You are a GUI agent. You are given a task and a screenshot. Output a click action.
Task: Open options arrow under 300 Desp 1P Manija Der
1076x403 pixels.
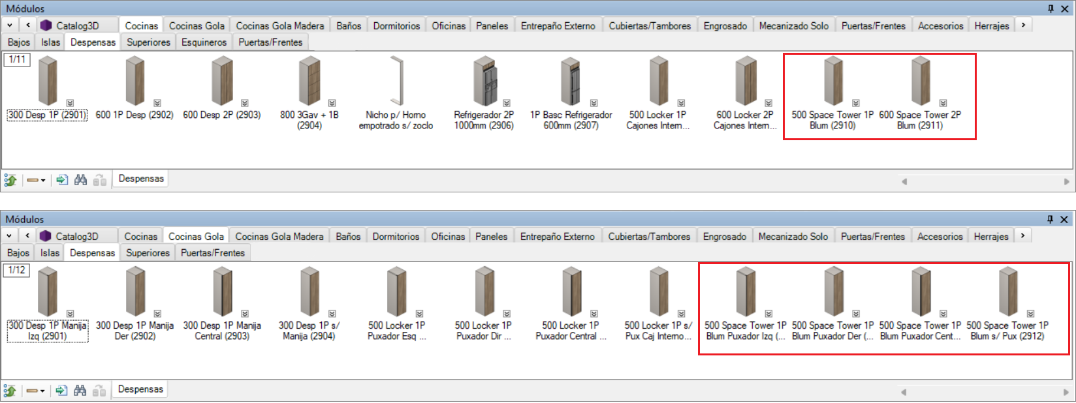157,314
